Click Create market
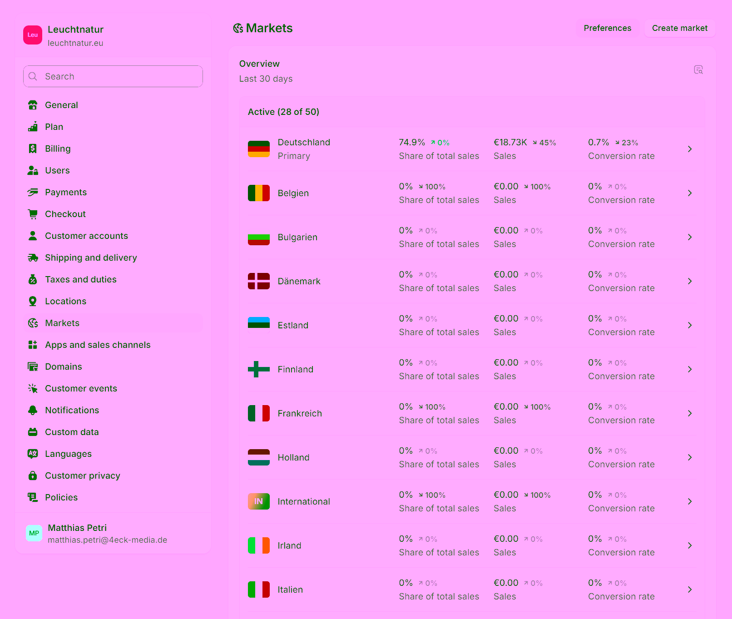Screen dimensions: 732x619 click(x=680, y=28)
